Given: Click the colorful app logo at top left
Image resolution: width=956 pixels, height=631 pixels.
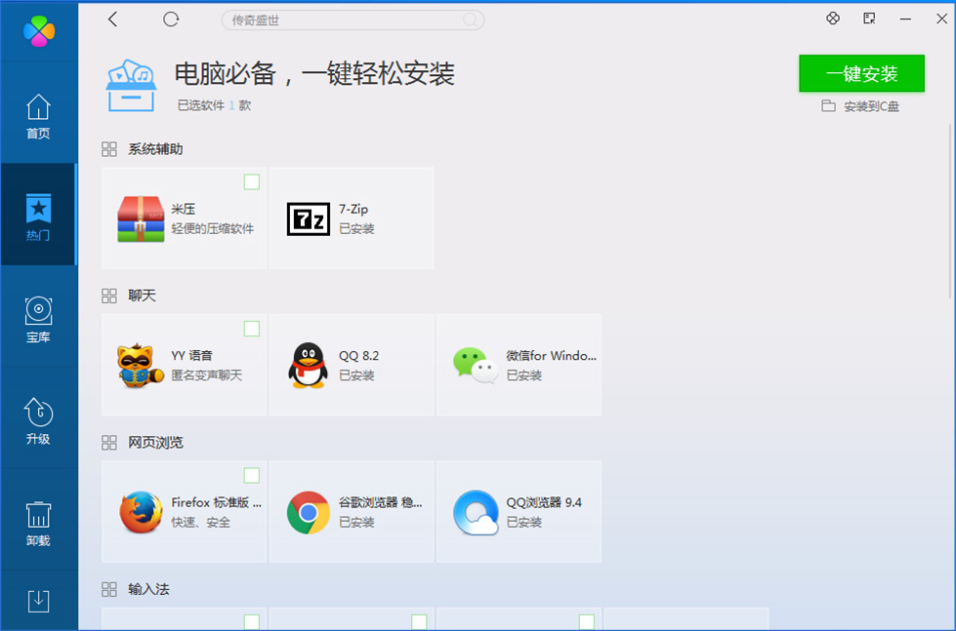Looking at the screenshot, I should tap(38, 31).
